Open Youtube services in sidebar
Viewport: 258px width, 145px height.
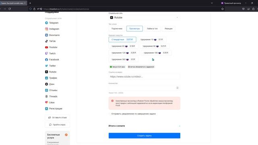[x=51, y=47]
